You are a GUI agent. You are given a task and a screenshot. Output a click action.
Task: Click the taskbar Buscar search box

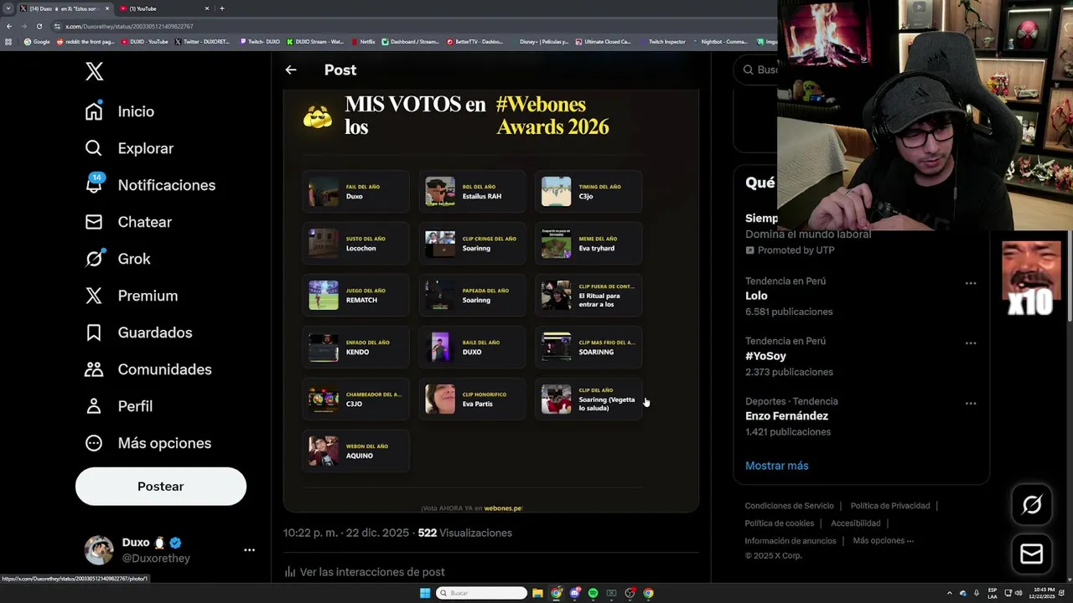[x=481, y=593]
